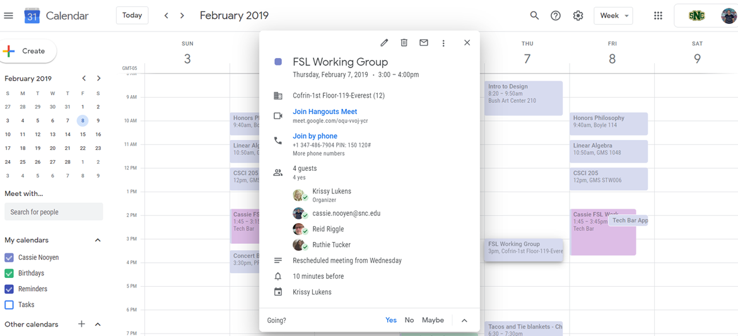Viewport: 738px width, 336px height.
Task: Delete the event with trash icon
Action: (x=404, y=43)
